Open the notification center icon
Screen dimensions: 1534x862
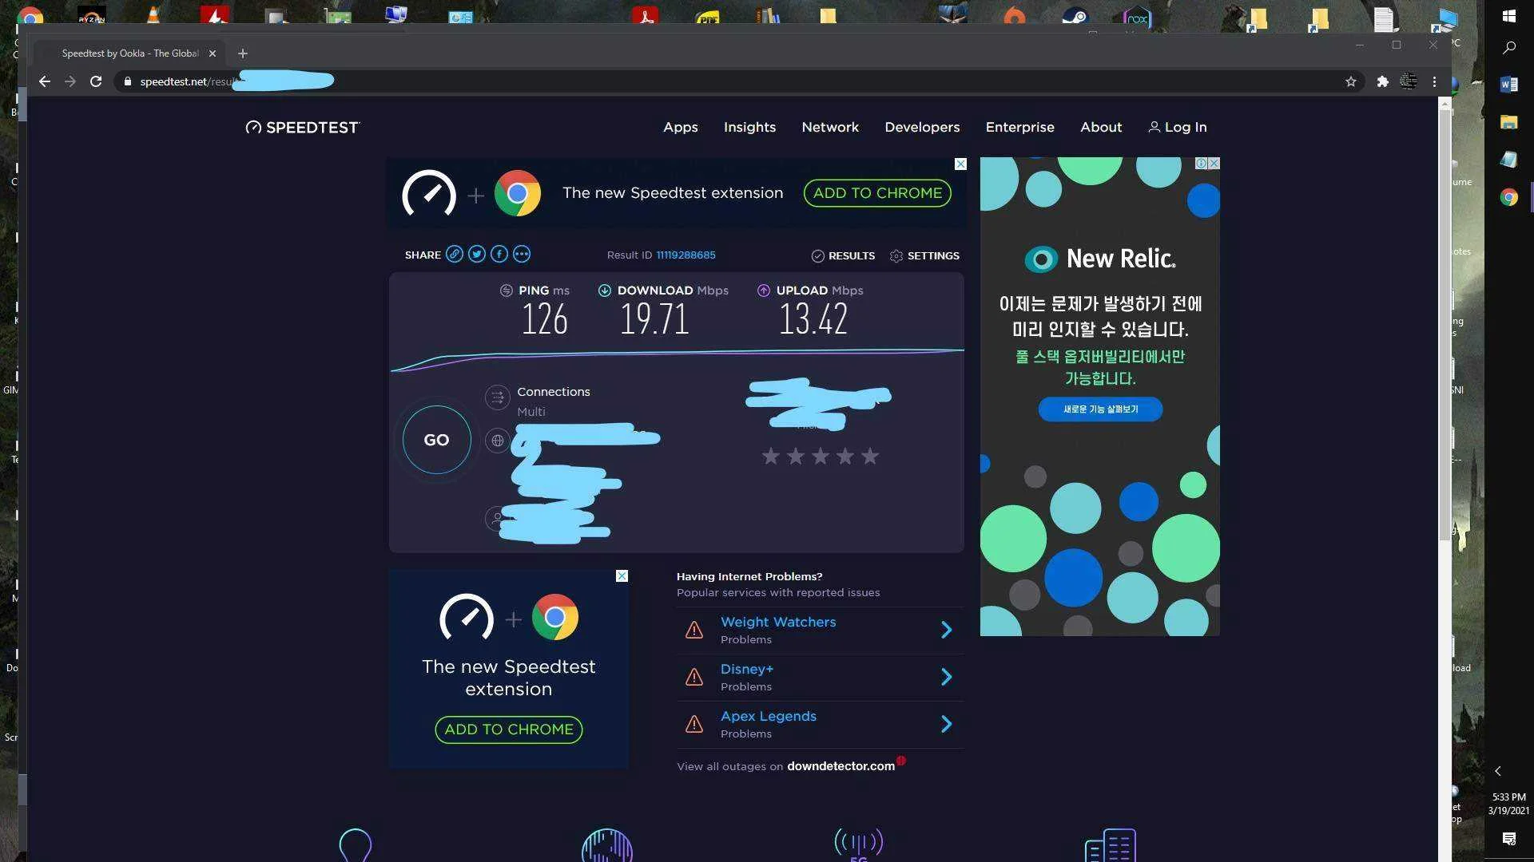[x=1509, y=839]
